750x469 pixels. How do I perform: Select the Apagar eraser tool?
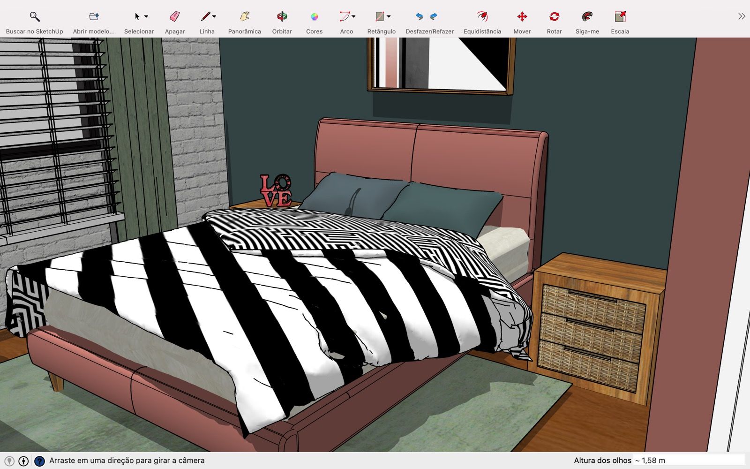tap(175, 17)
